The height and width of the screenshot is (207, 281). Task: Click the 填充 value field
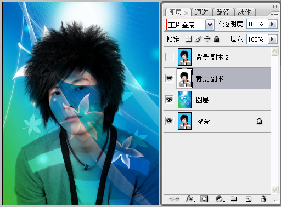click(x=257, y=39)
